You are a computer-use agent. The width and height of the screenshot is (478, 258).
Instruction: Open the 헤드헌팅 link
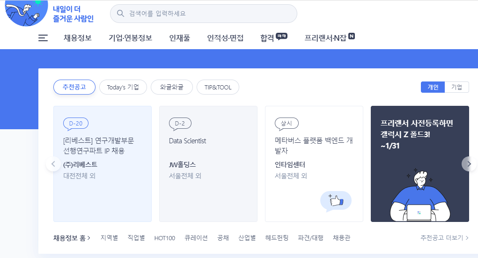[x=277, y=238]
